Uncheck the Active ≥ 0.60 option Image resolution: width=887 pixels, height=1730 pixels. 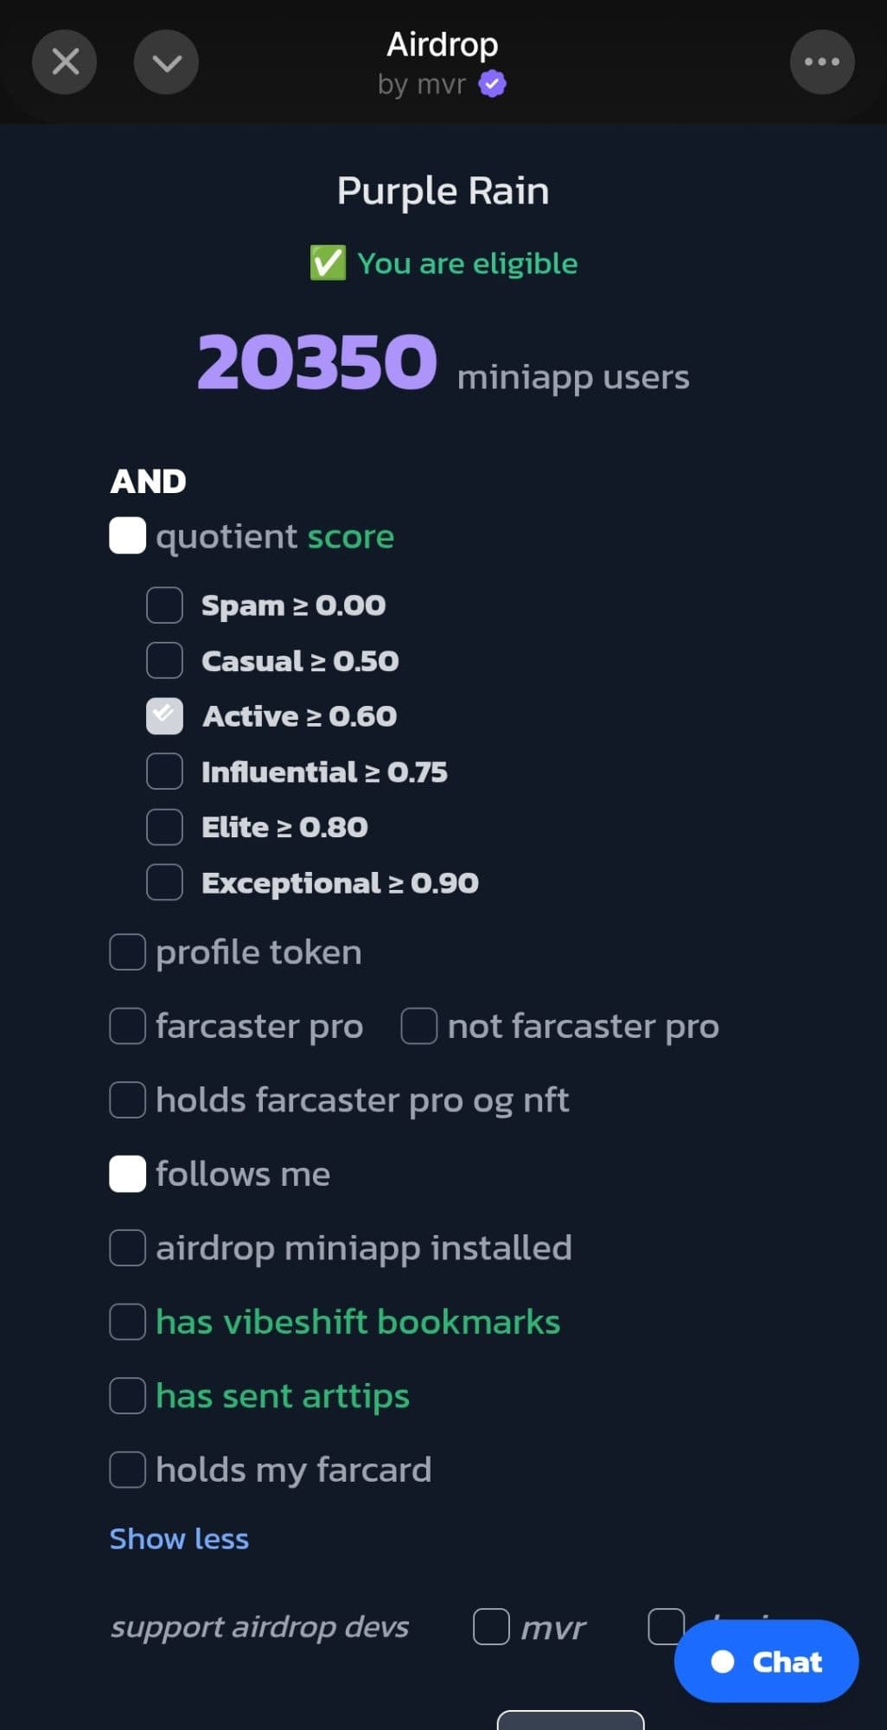[164, 716]
